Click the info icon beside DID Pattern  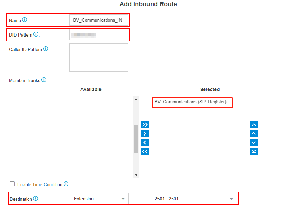click(x=36, y=34)
